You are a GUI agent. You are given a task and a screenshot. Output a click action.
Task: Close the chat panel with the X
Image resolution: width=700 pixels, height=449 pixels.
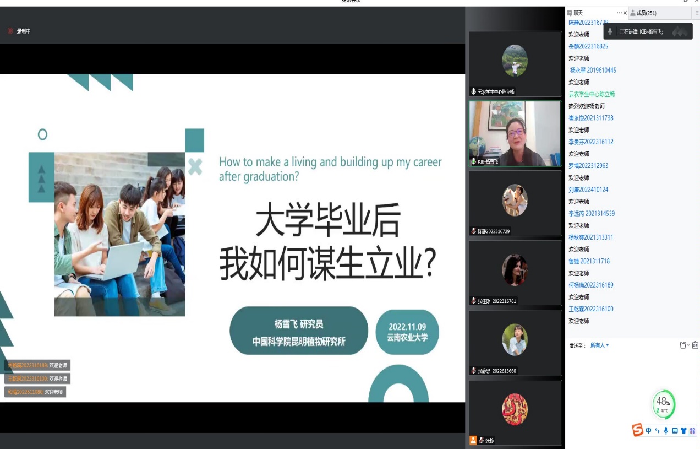(625, 13)
